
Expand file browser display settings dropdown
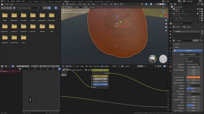(52, 8)
